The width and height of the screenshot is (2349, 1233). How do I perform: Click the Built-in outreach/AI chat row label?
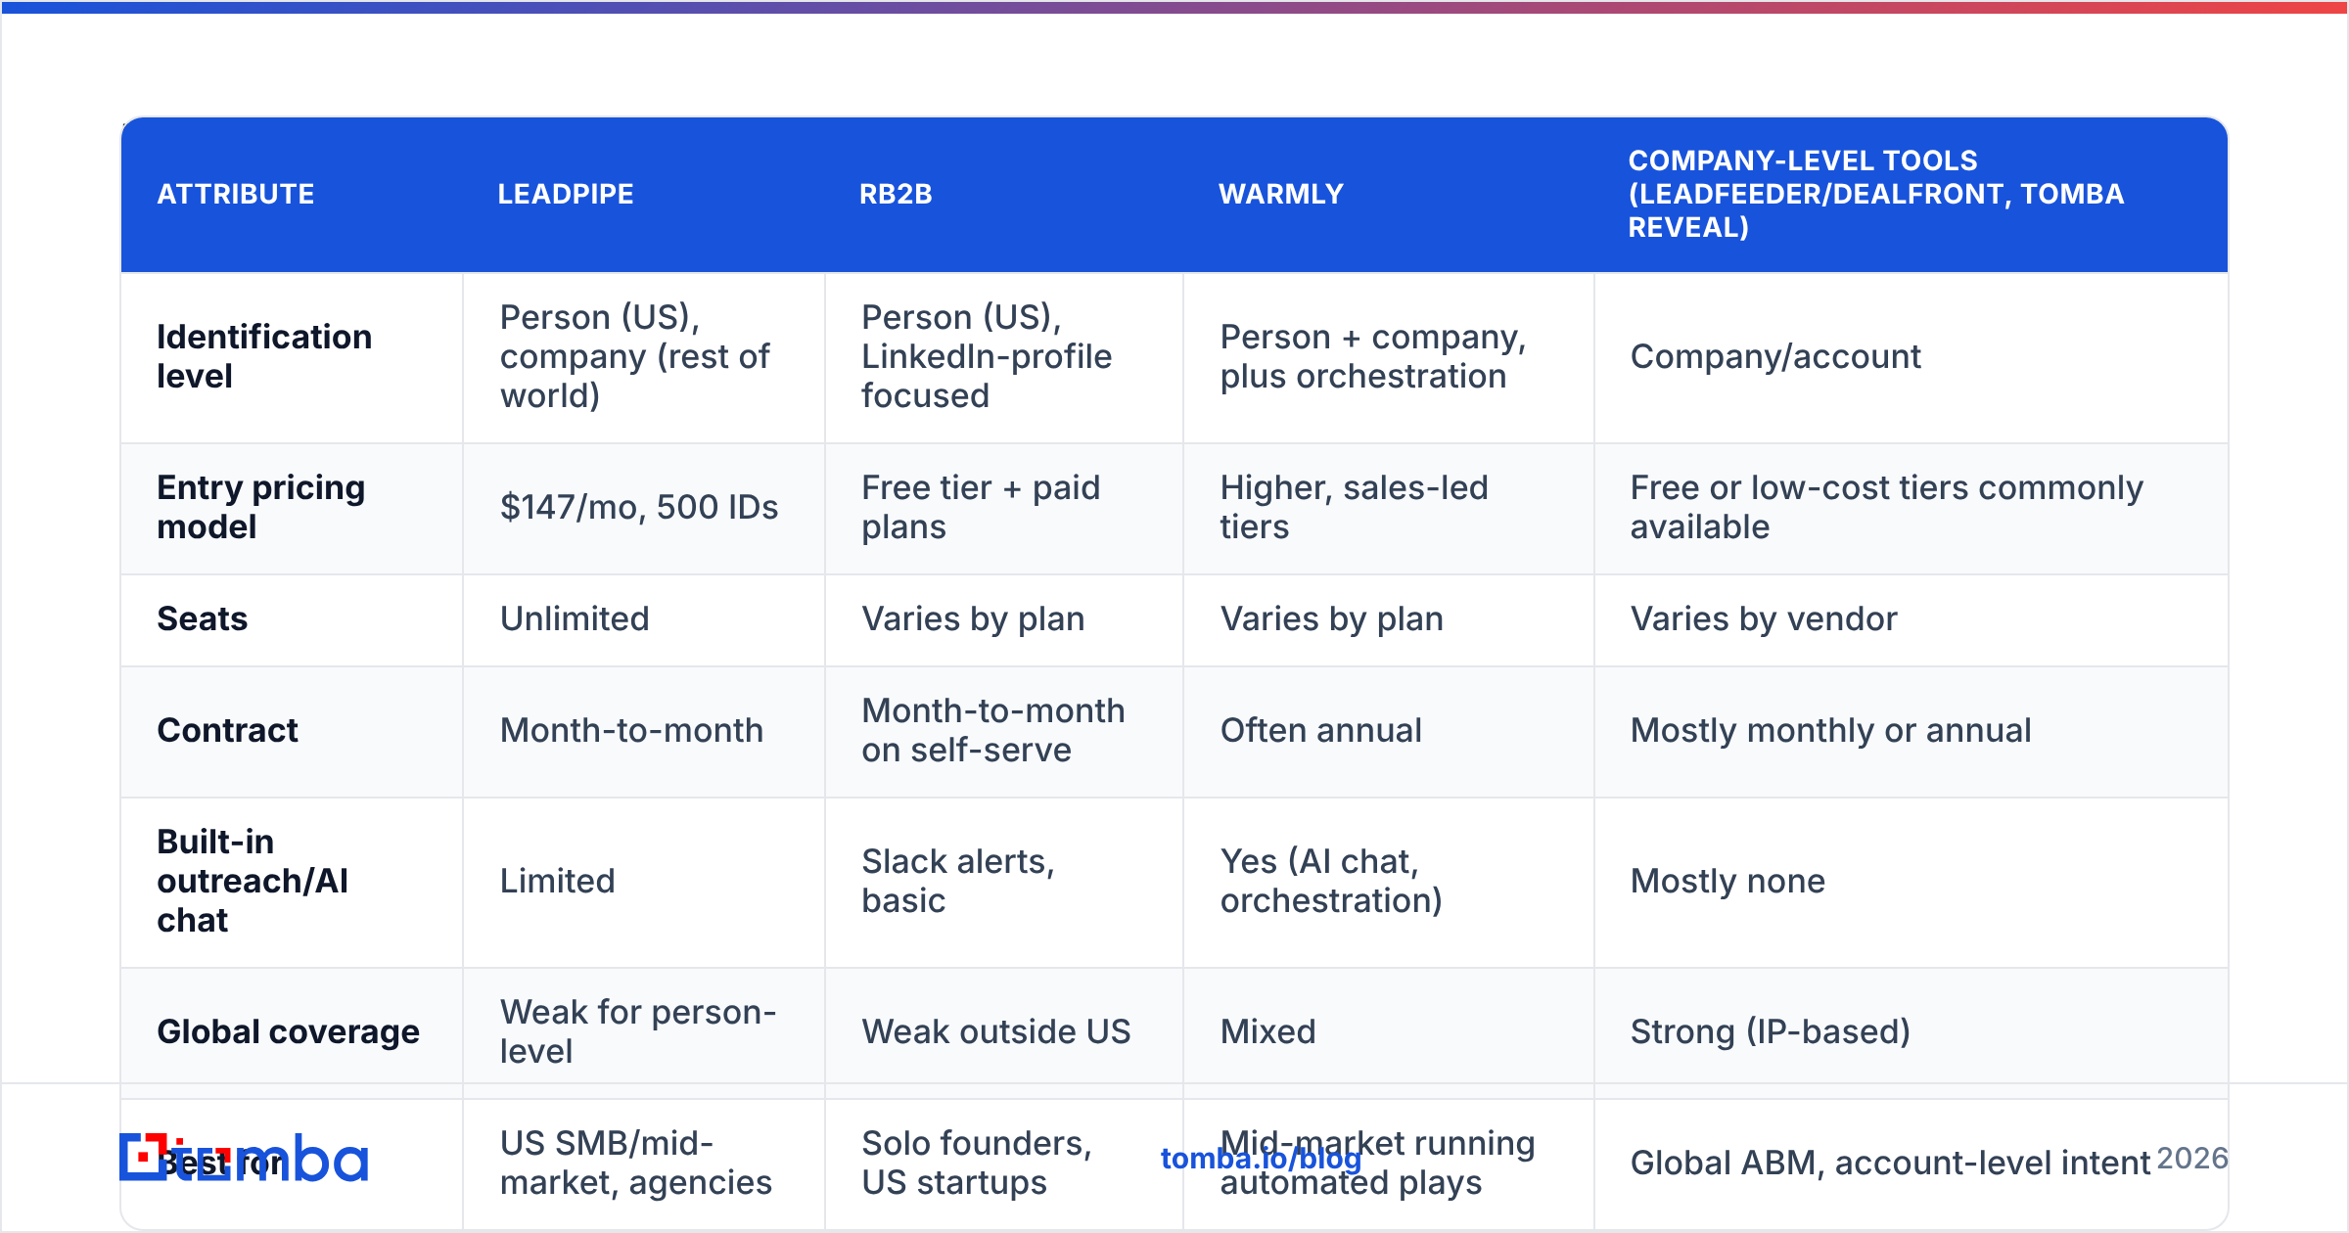(x=253, y=881)
